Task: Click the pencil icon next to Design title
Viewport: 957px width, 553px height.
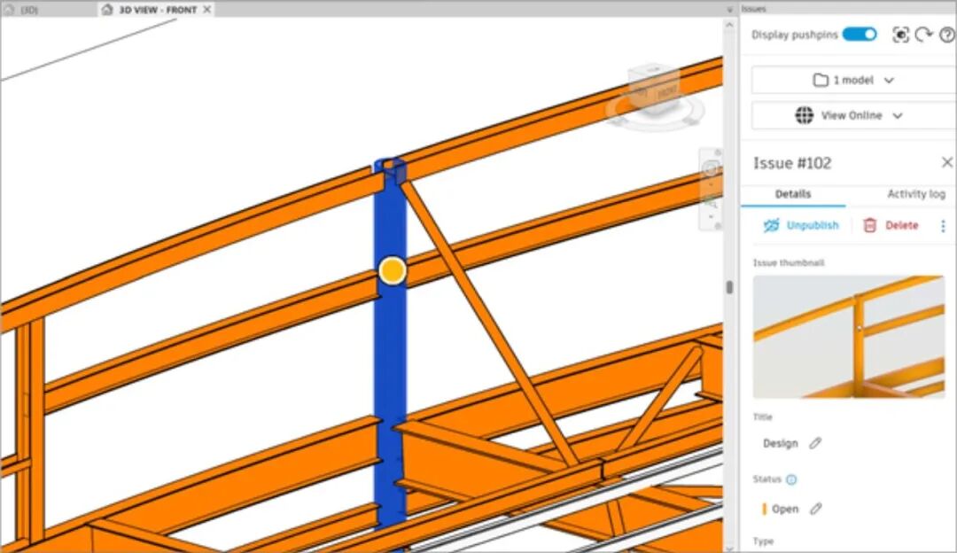Action: [x=815, y=443]
